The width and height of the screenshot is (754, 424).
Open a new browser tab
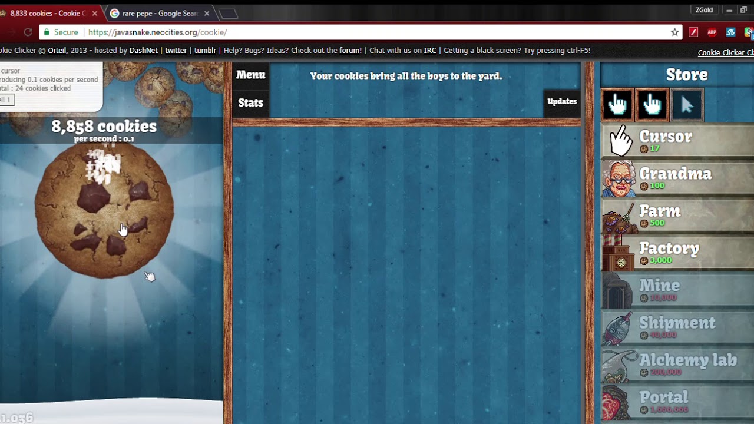(228, 14)
